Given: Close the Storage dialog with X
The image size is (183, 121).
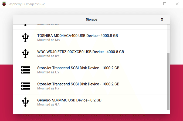Looking at the screenshot, I should (162, 19).
